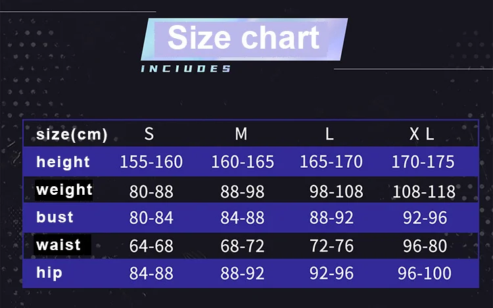Click weight value 108-118
Image resolution: width=493 pixels, height=308 pixels.
[424, 192]
